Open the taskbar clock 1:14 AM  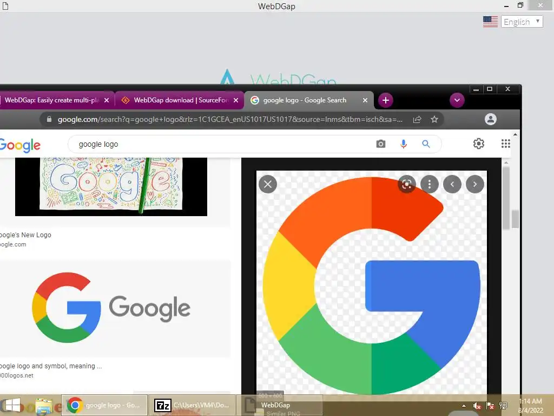tap(530, 406)
